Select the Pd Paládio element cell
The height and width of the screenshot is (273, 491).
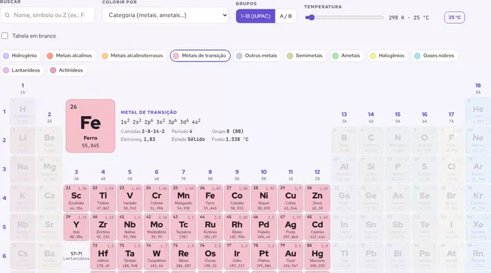point(264,227)
